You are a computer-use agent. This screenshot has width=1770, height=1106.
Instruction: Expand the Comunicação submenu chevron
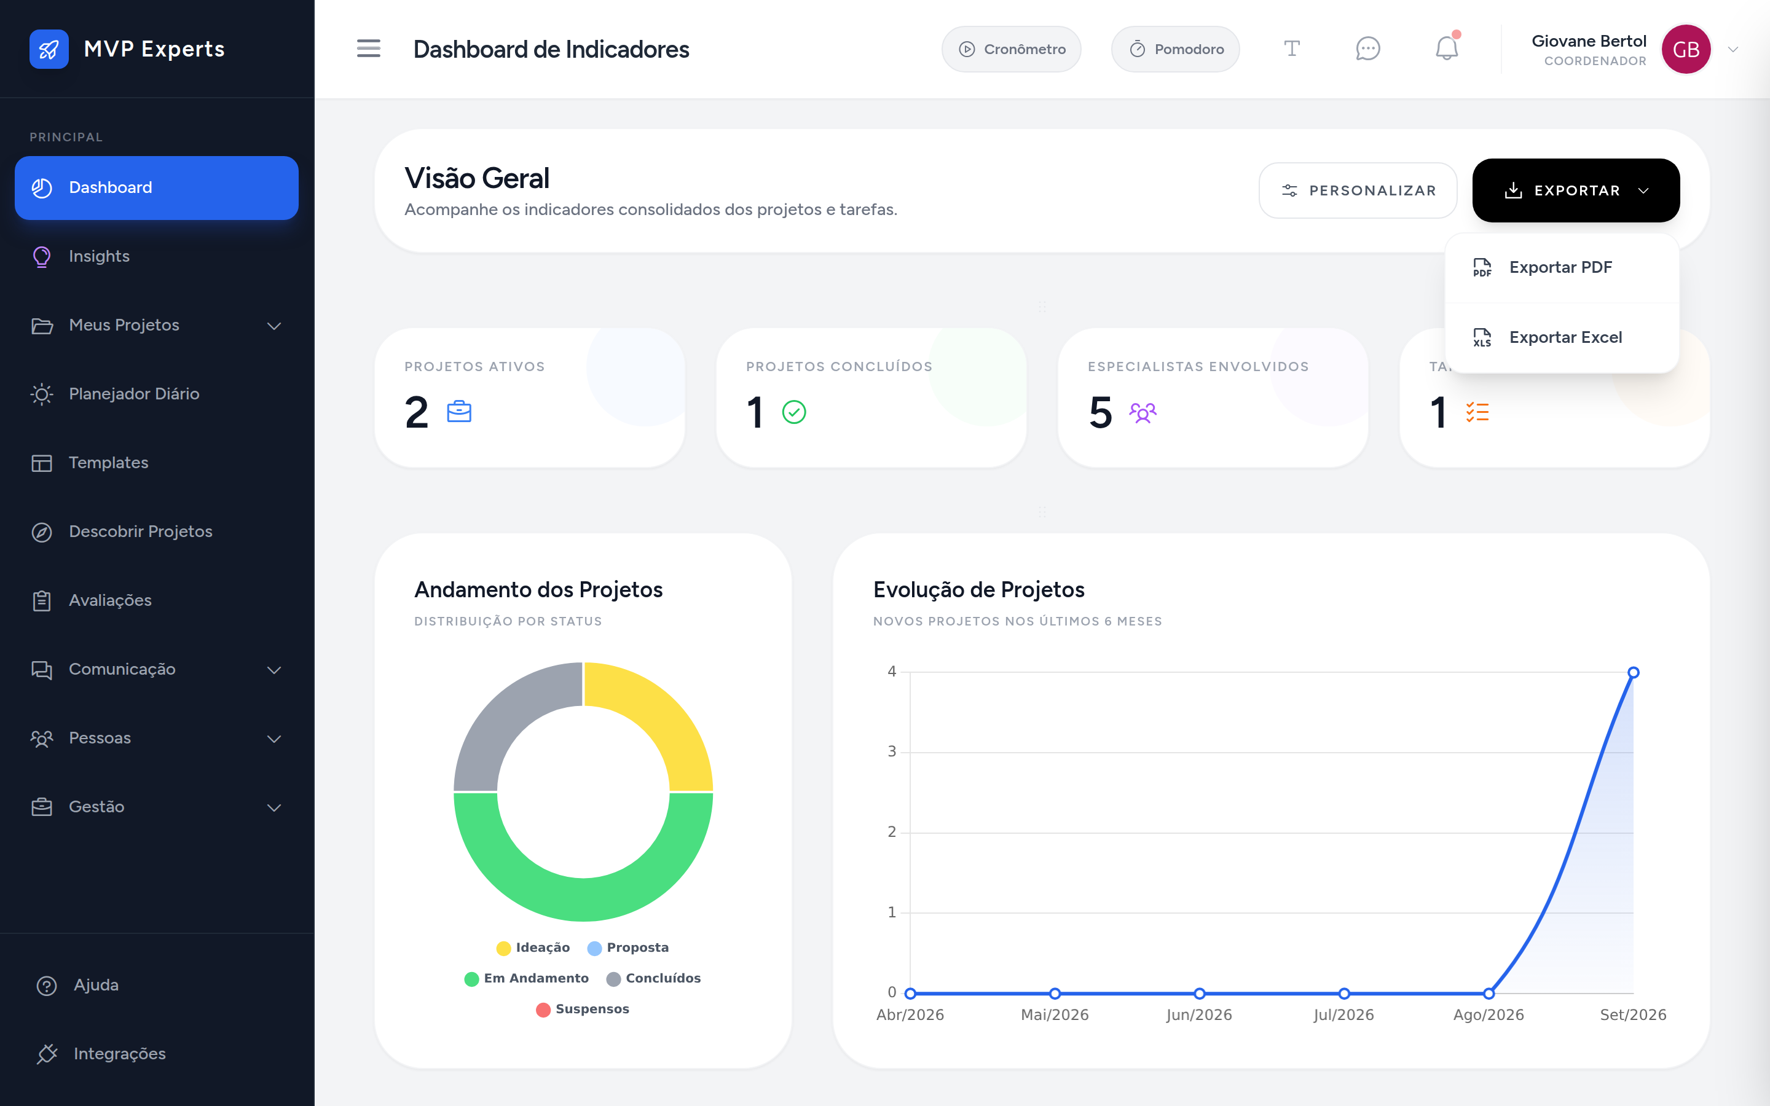274,669
